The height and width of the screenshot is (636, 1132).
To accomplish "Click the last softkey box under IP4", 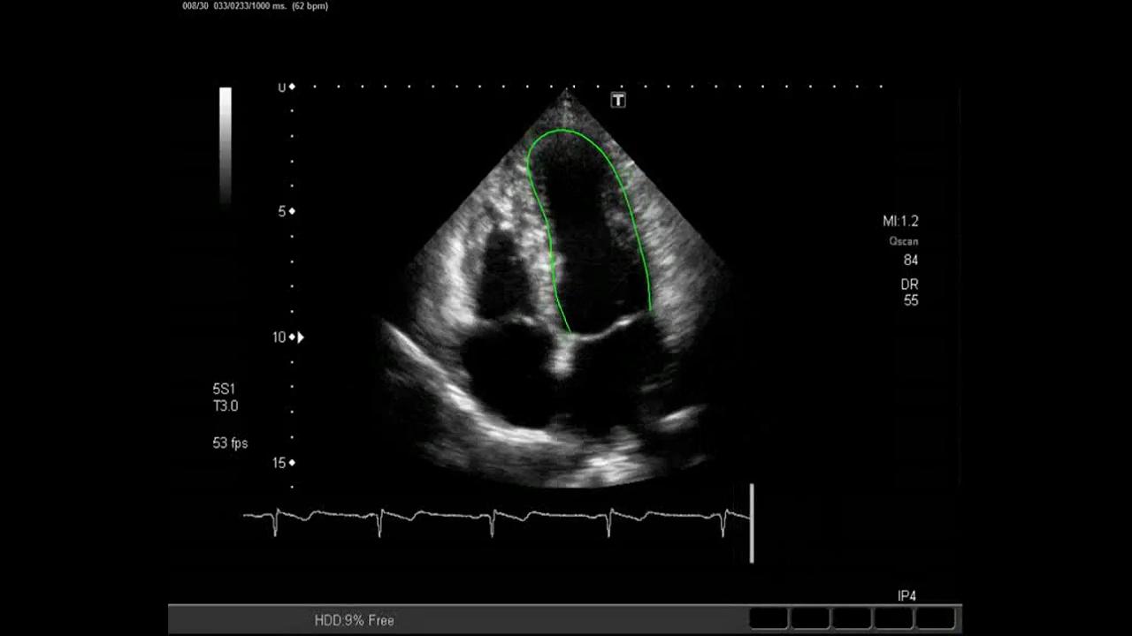I will tap(935, 618).
